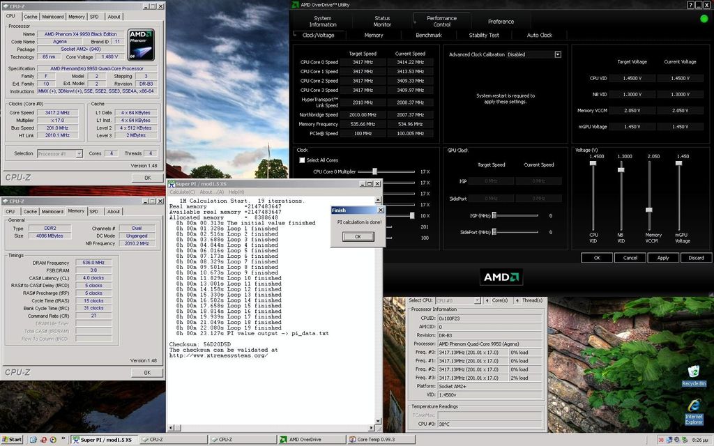Open the Select CPU dropdown in Core Temp

(x=477, y=301)
